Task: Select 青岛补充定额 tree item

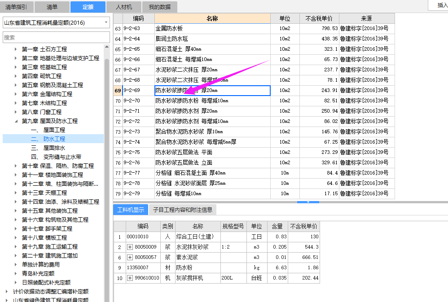Action: click(x=38, y=273)
